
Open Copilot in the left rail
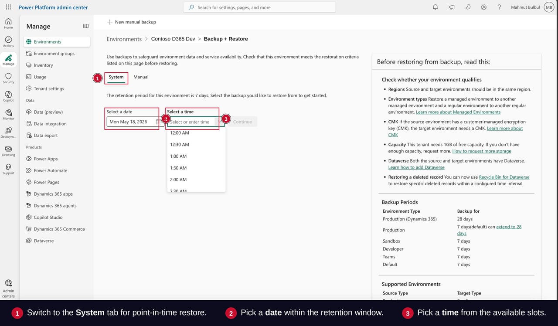click(x=8, y=96)
